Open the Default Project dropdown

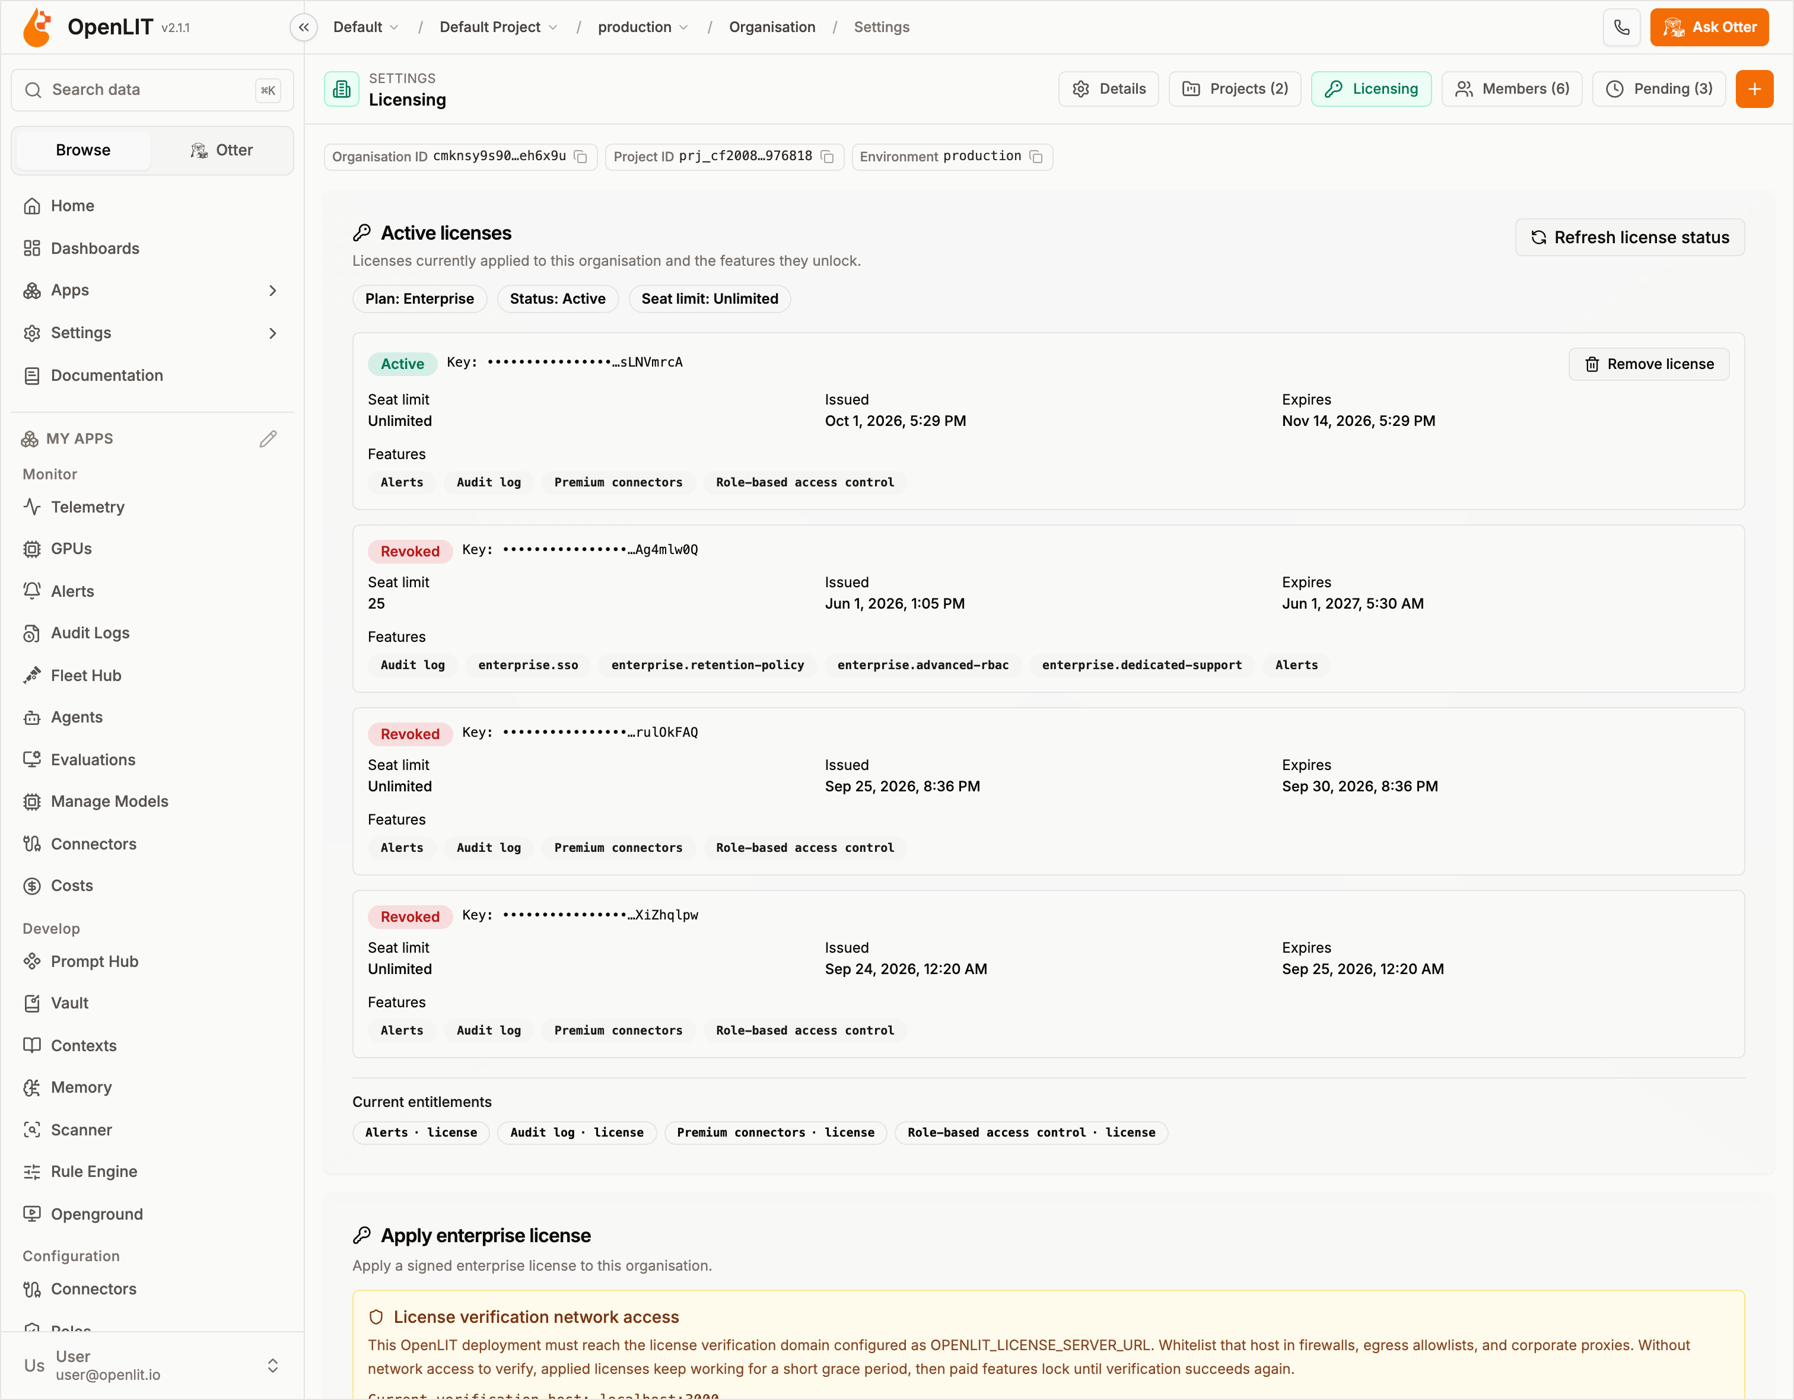[498, 27]
